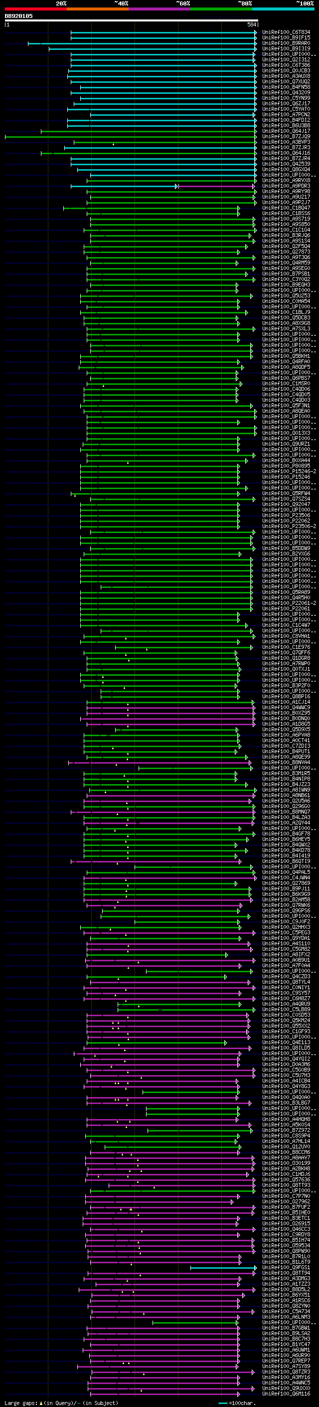The width and height of the screenshot is (319, 1407).
Task: Click the white query sequence ruler bar
Action: pos(132,20)
